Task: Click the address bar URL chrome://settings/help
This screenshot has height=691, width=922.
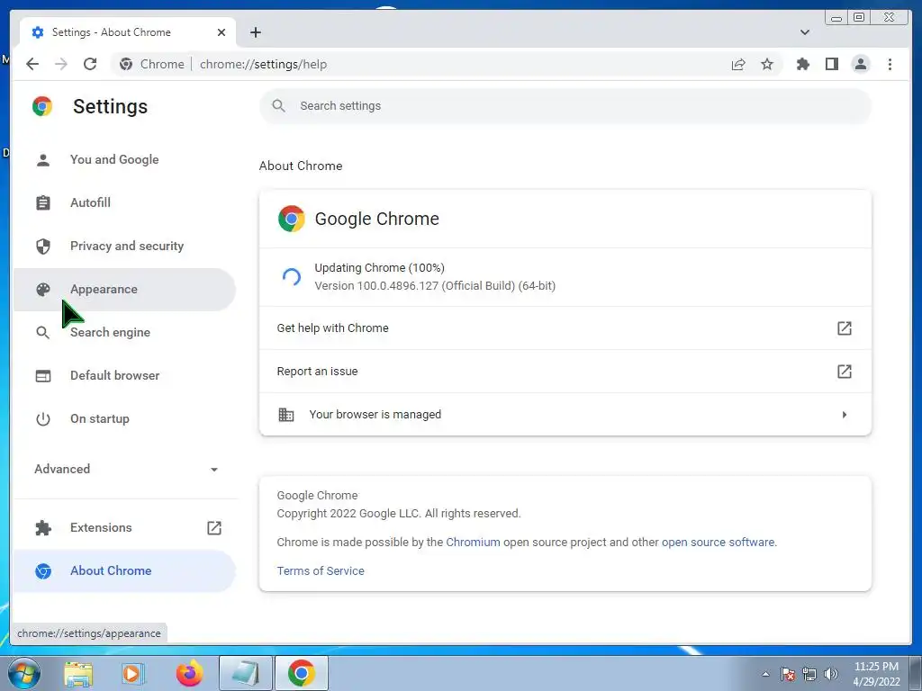Action: point(263,64)
